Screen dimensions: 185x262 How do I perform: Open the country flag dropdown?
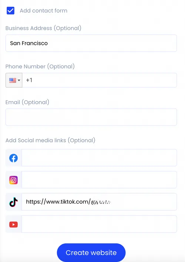[14, 80]
